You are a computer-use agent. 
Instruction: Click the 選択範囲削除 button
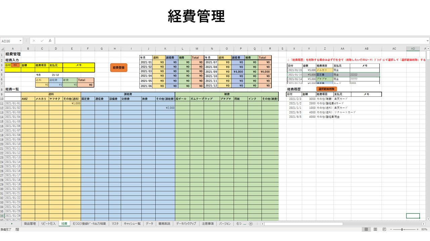(326, 89)
